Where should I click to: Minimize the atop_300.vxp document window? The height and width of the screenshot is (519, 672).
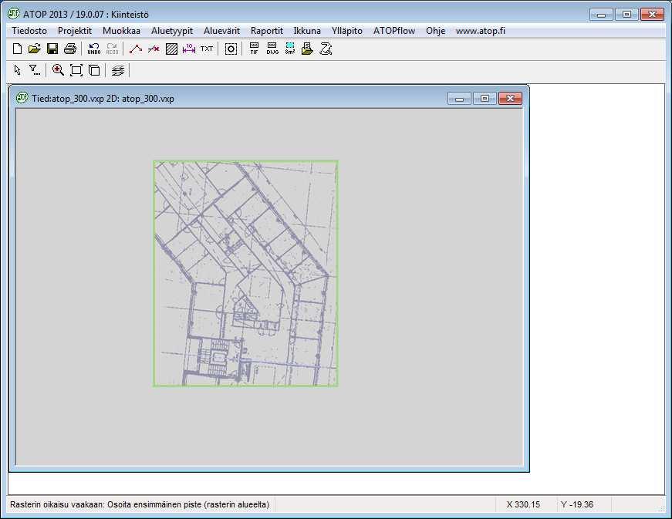(x=459, y=99)
